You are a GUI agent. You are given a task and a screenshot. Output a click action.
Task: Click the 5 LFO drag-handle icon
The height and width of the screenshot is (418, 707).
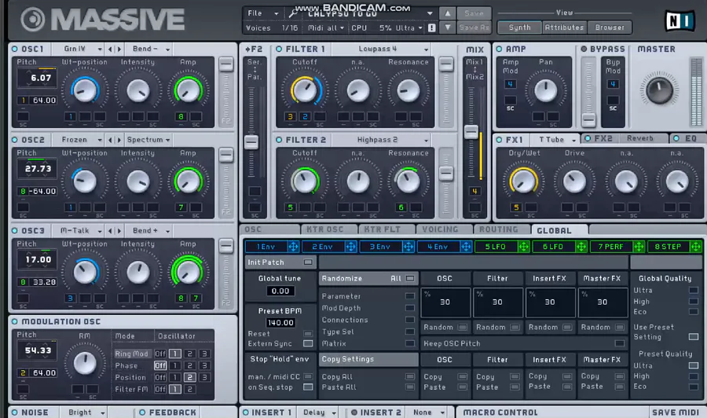[x=523, y=247]
